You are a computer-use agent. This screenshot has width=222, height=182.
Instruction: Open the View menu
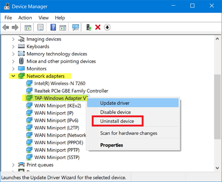tap(44, 18)
